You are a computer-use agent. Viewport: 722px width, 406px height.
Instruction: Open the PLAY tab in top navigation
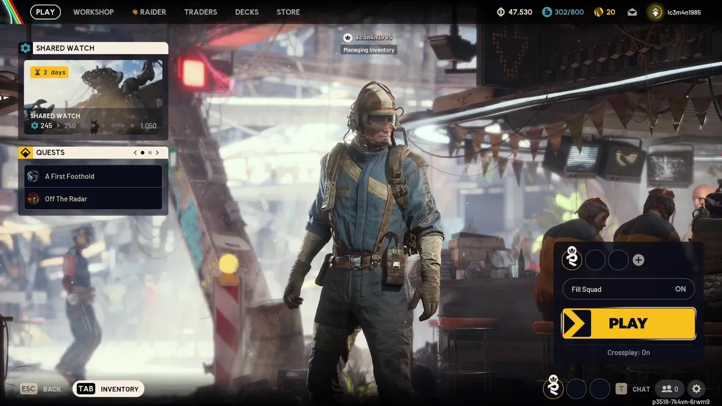point(45,12)
